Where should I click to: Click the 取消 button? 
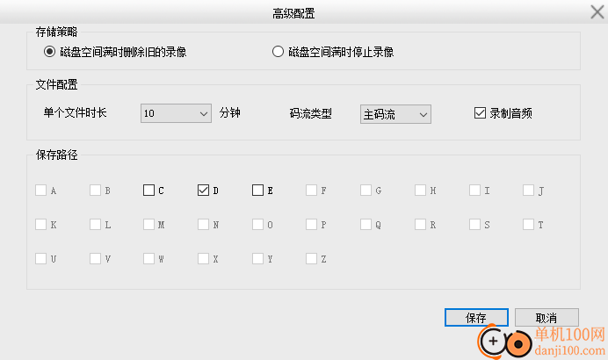(x=546, y=318)
